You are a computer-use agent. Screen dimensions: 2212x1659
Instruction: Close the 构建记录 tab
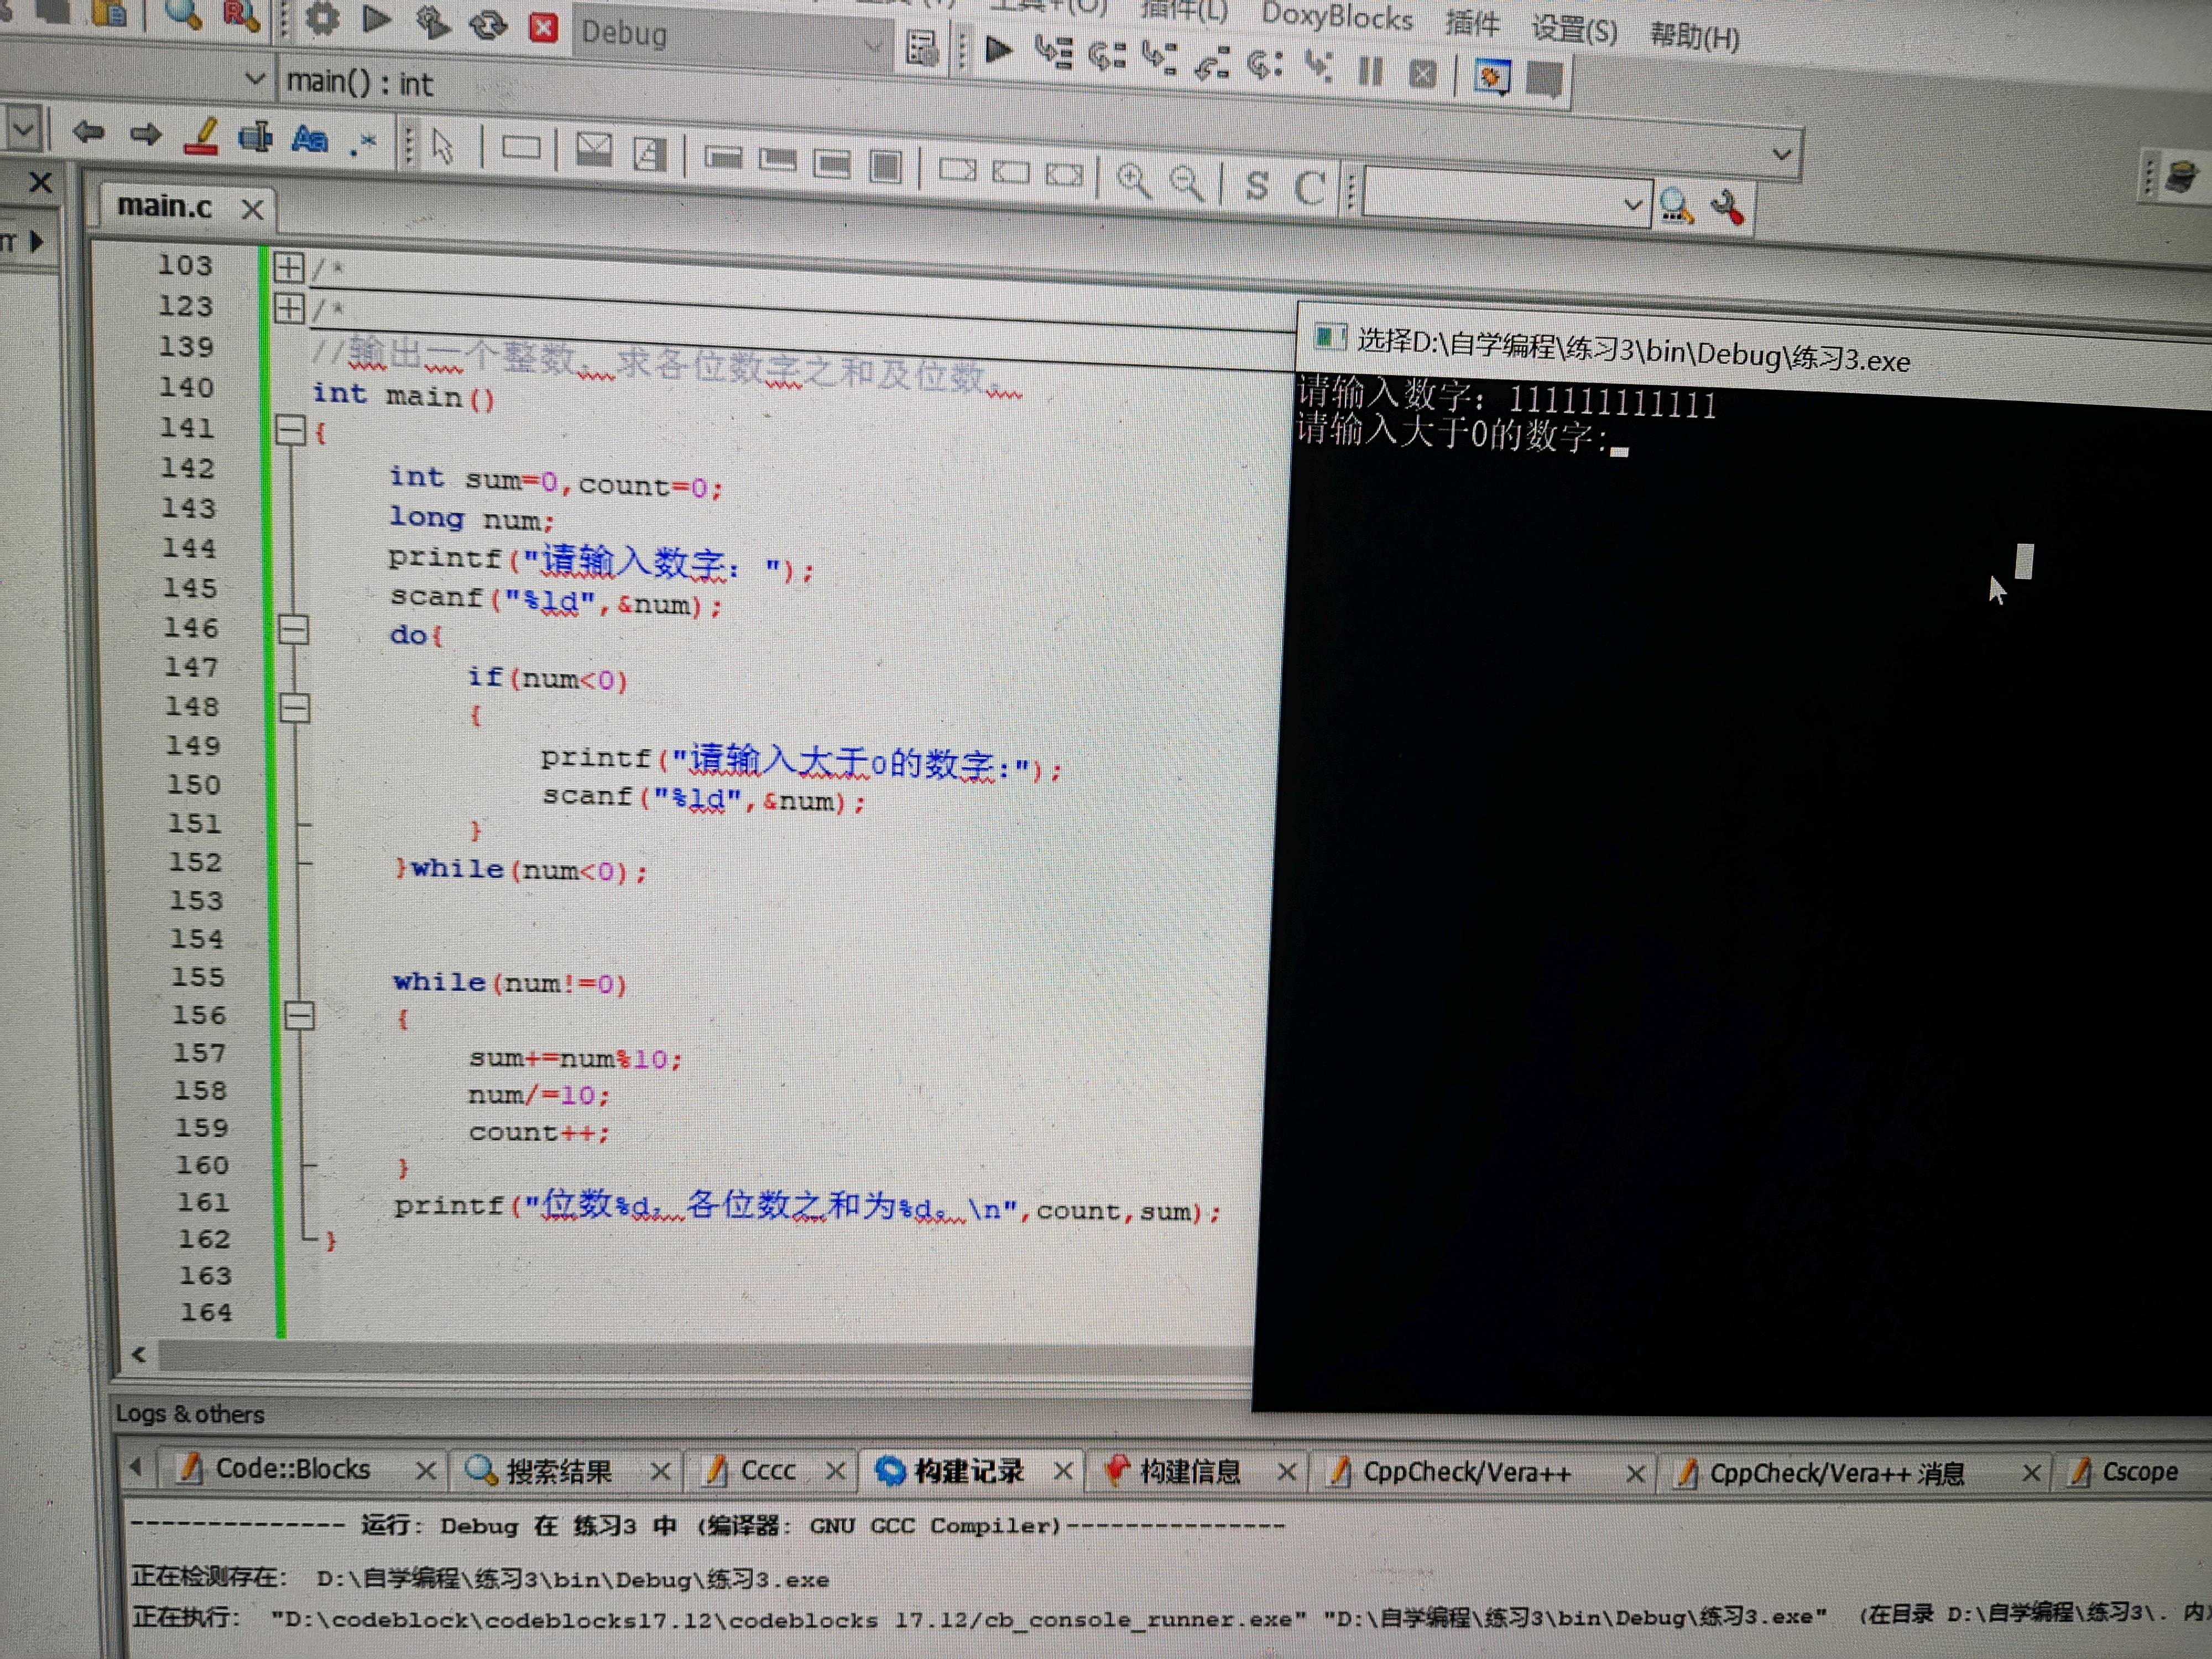click(1063, 1471)
